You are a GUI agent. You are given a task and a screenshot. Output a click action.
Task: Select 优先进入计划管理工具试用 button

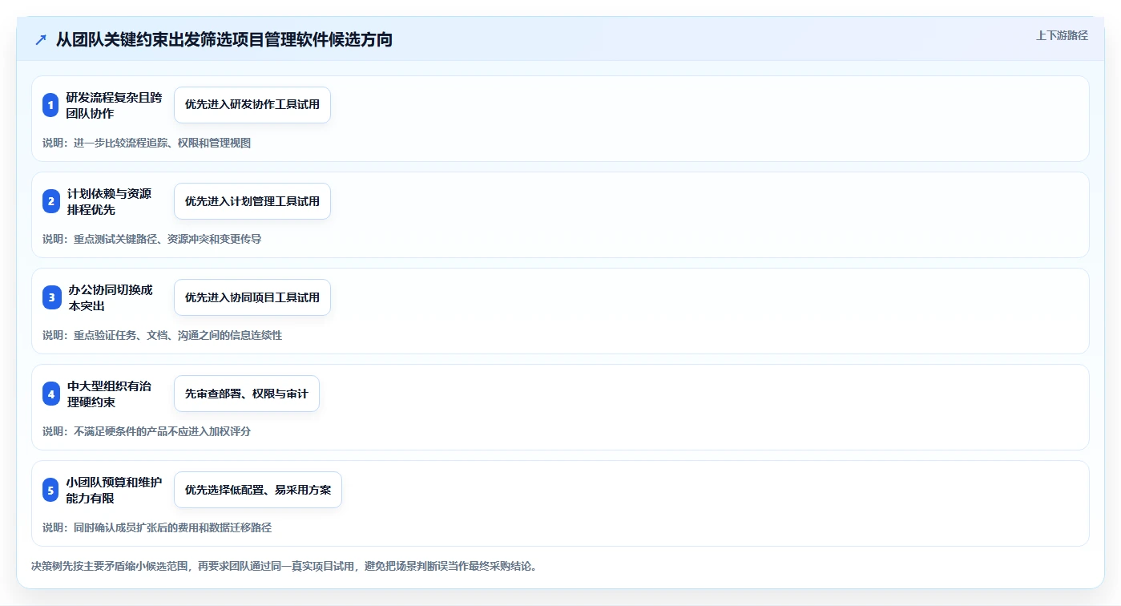[252, 201]
